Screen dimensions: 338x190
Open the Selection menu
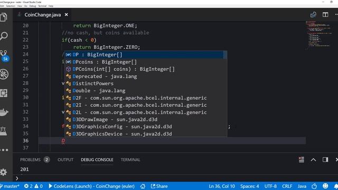point(11,6)
